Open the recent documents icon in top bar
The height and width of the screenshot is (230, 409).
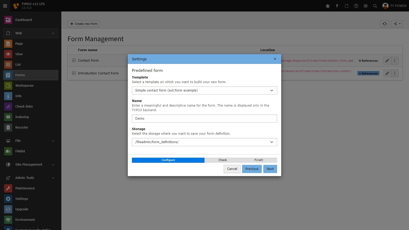(347, 6)
